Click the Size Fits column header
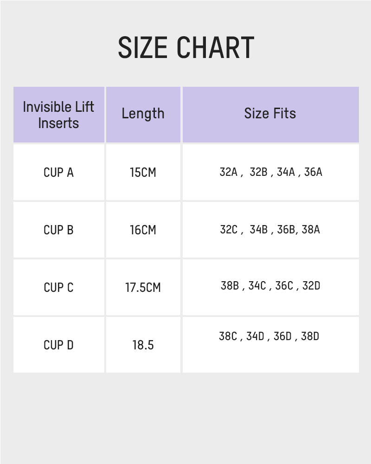The height and width of the screenshot is (464, 371). tap(270, 114)
